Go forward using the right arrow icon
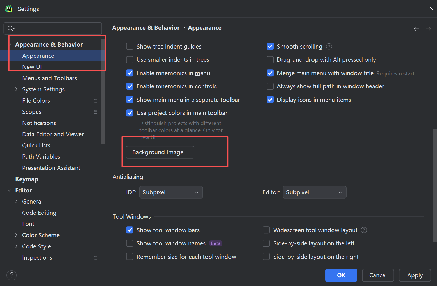This screenshot has height=286, width=437. point(428,29)
